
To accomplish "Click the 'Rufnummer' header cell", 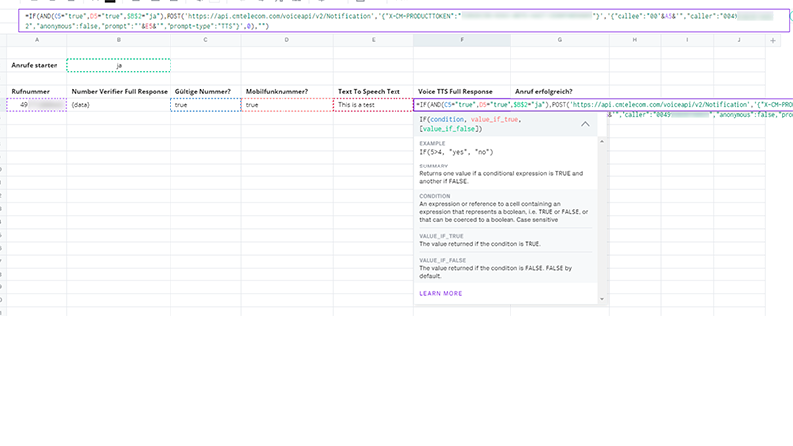I will point(37,91).
